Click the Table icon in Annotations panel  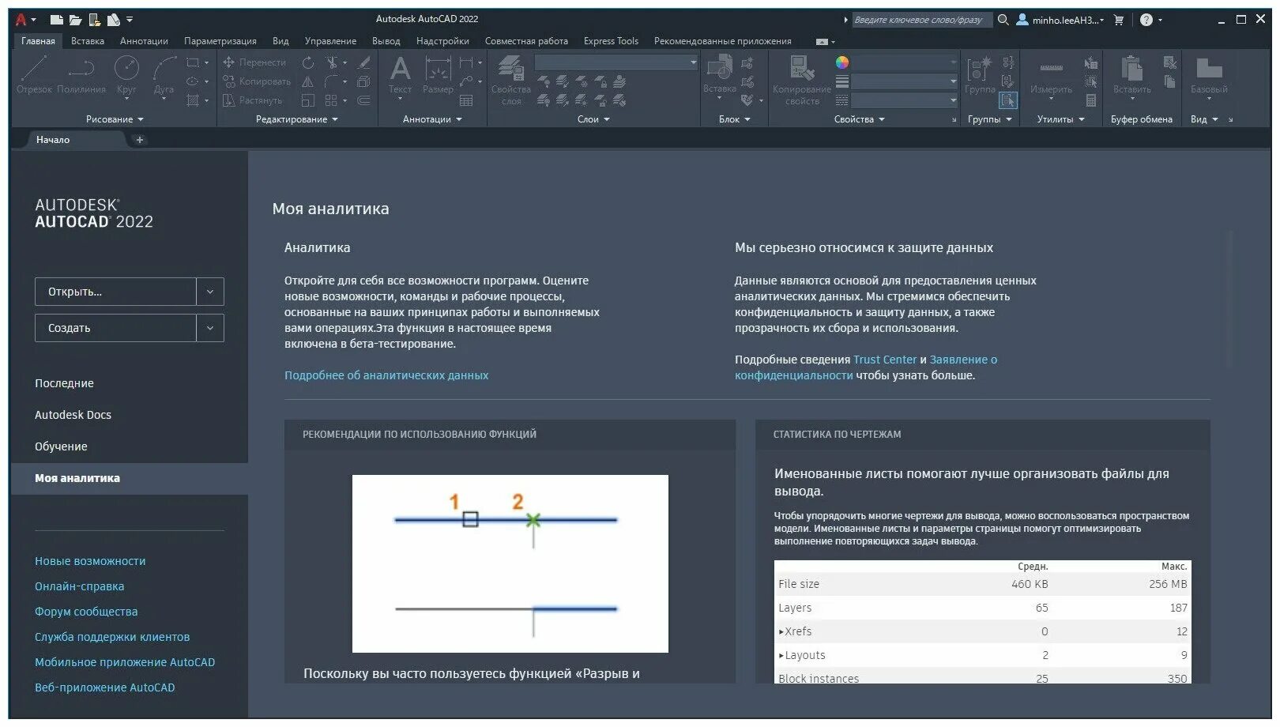coord(466,100)
